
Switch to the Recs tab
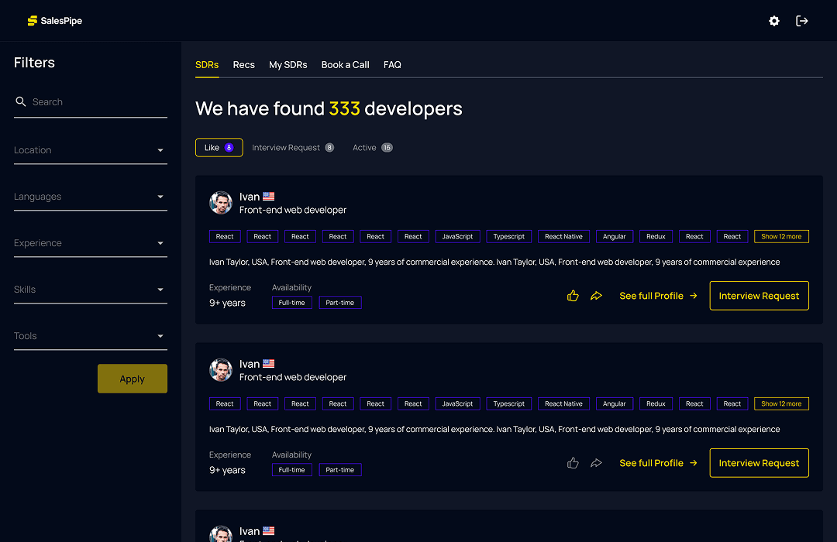[243, 65]
